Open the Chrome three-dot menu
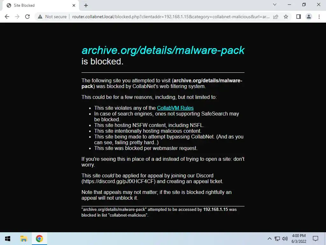Image resolution: width=326 pixels, height=245 pixels. point(319,17)
